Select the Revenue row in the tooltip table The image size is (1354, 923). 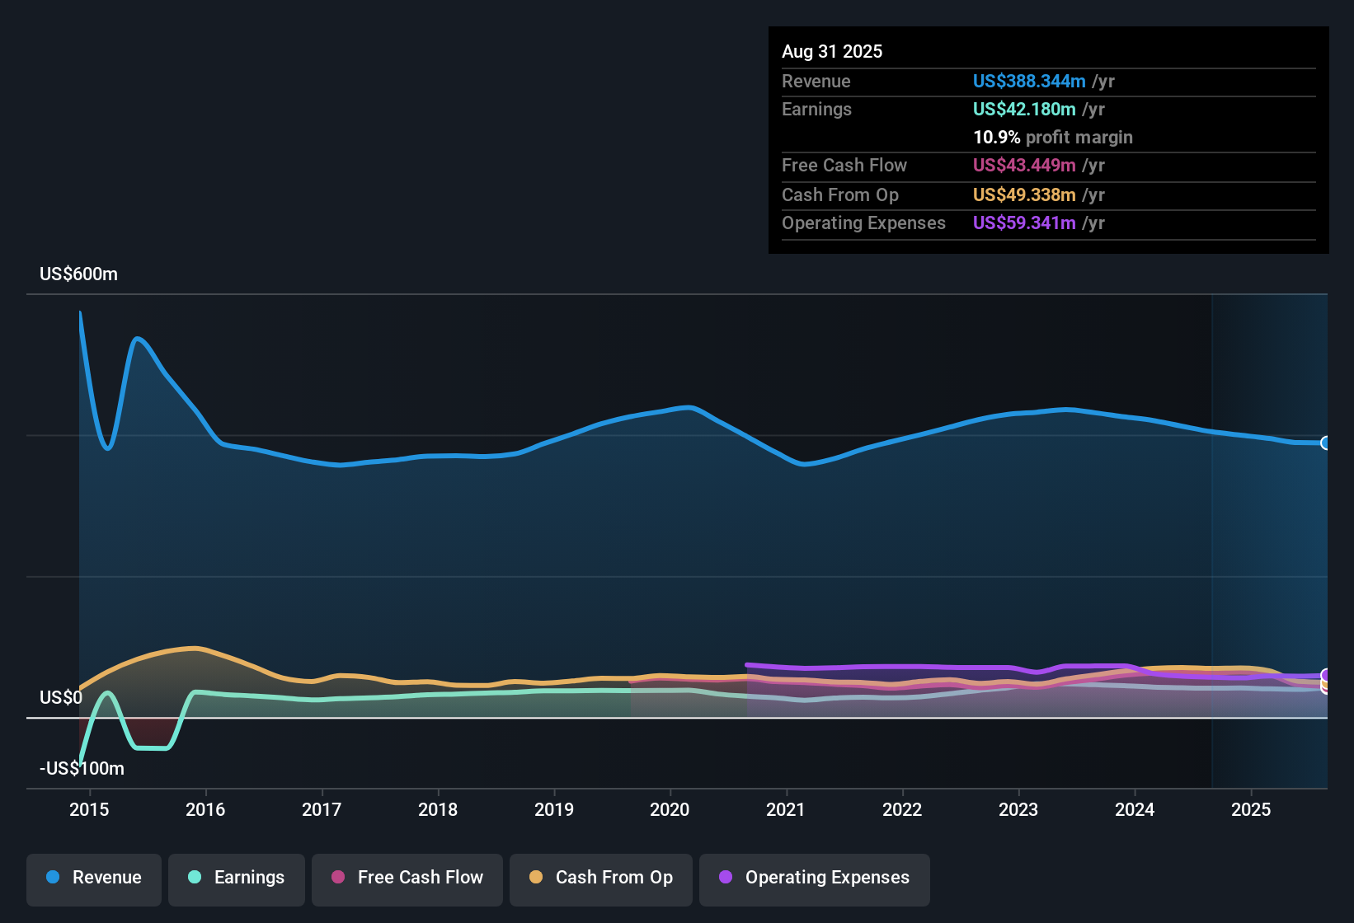[1047, 82]
